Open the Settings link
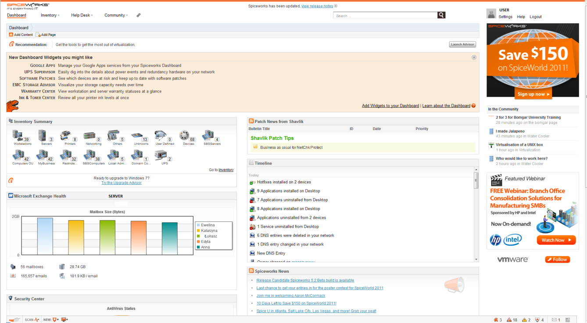This screenshot has height=323, width=587. [505, 17]
